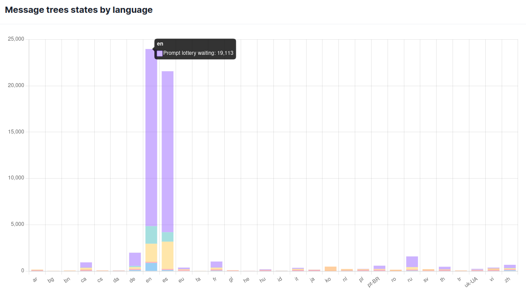
Task: Click the 'fa' x-axis label
Action: click(x=198, y=279)
